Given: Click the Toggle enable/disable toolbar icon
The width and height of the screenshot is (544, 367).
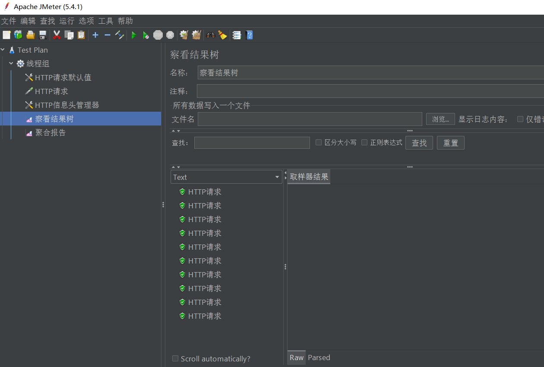Looking at the screenshot, I should [x=120, y=35].
